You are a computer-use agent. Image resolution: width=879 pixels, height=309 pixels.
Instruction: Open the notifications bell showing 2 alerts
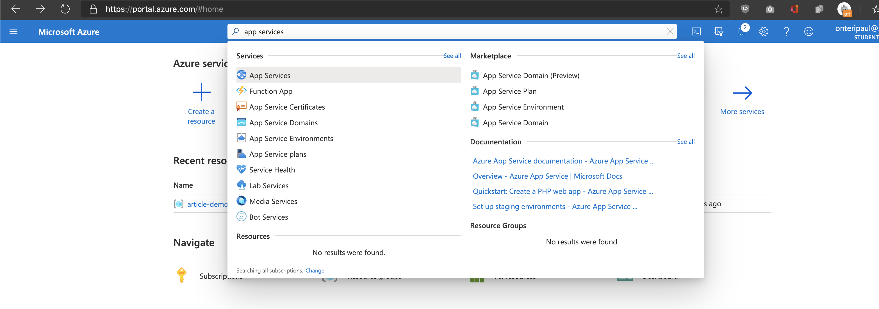741,31
